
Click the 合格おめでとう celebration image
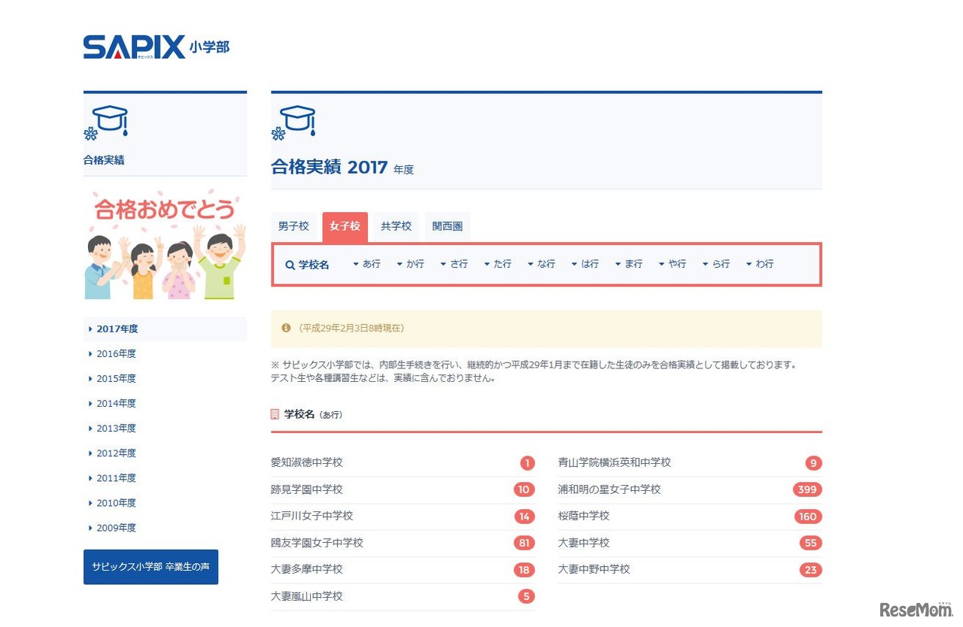click(x=165, y=242)
